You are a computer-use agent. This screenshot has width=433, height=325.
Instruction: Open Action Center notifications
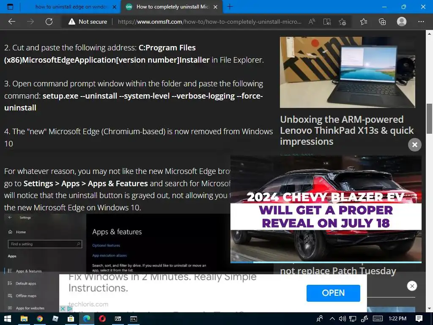click(419, 319)
